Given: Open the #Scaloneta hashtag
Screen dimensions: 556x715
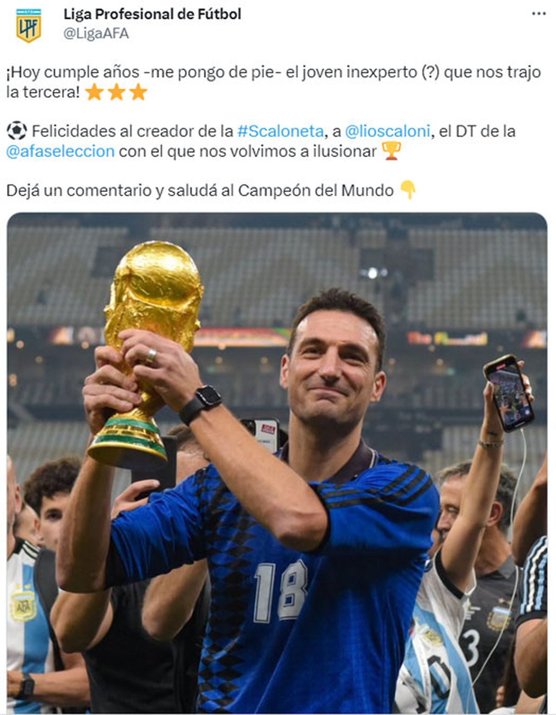Looking at the screenshot, I should pyautogui.click(x=280, y=131).
